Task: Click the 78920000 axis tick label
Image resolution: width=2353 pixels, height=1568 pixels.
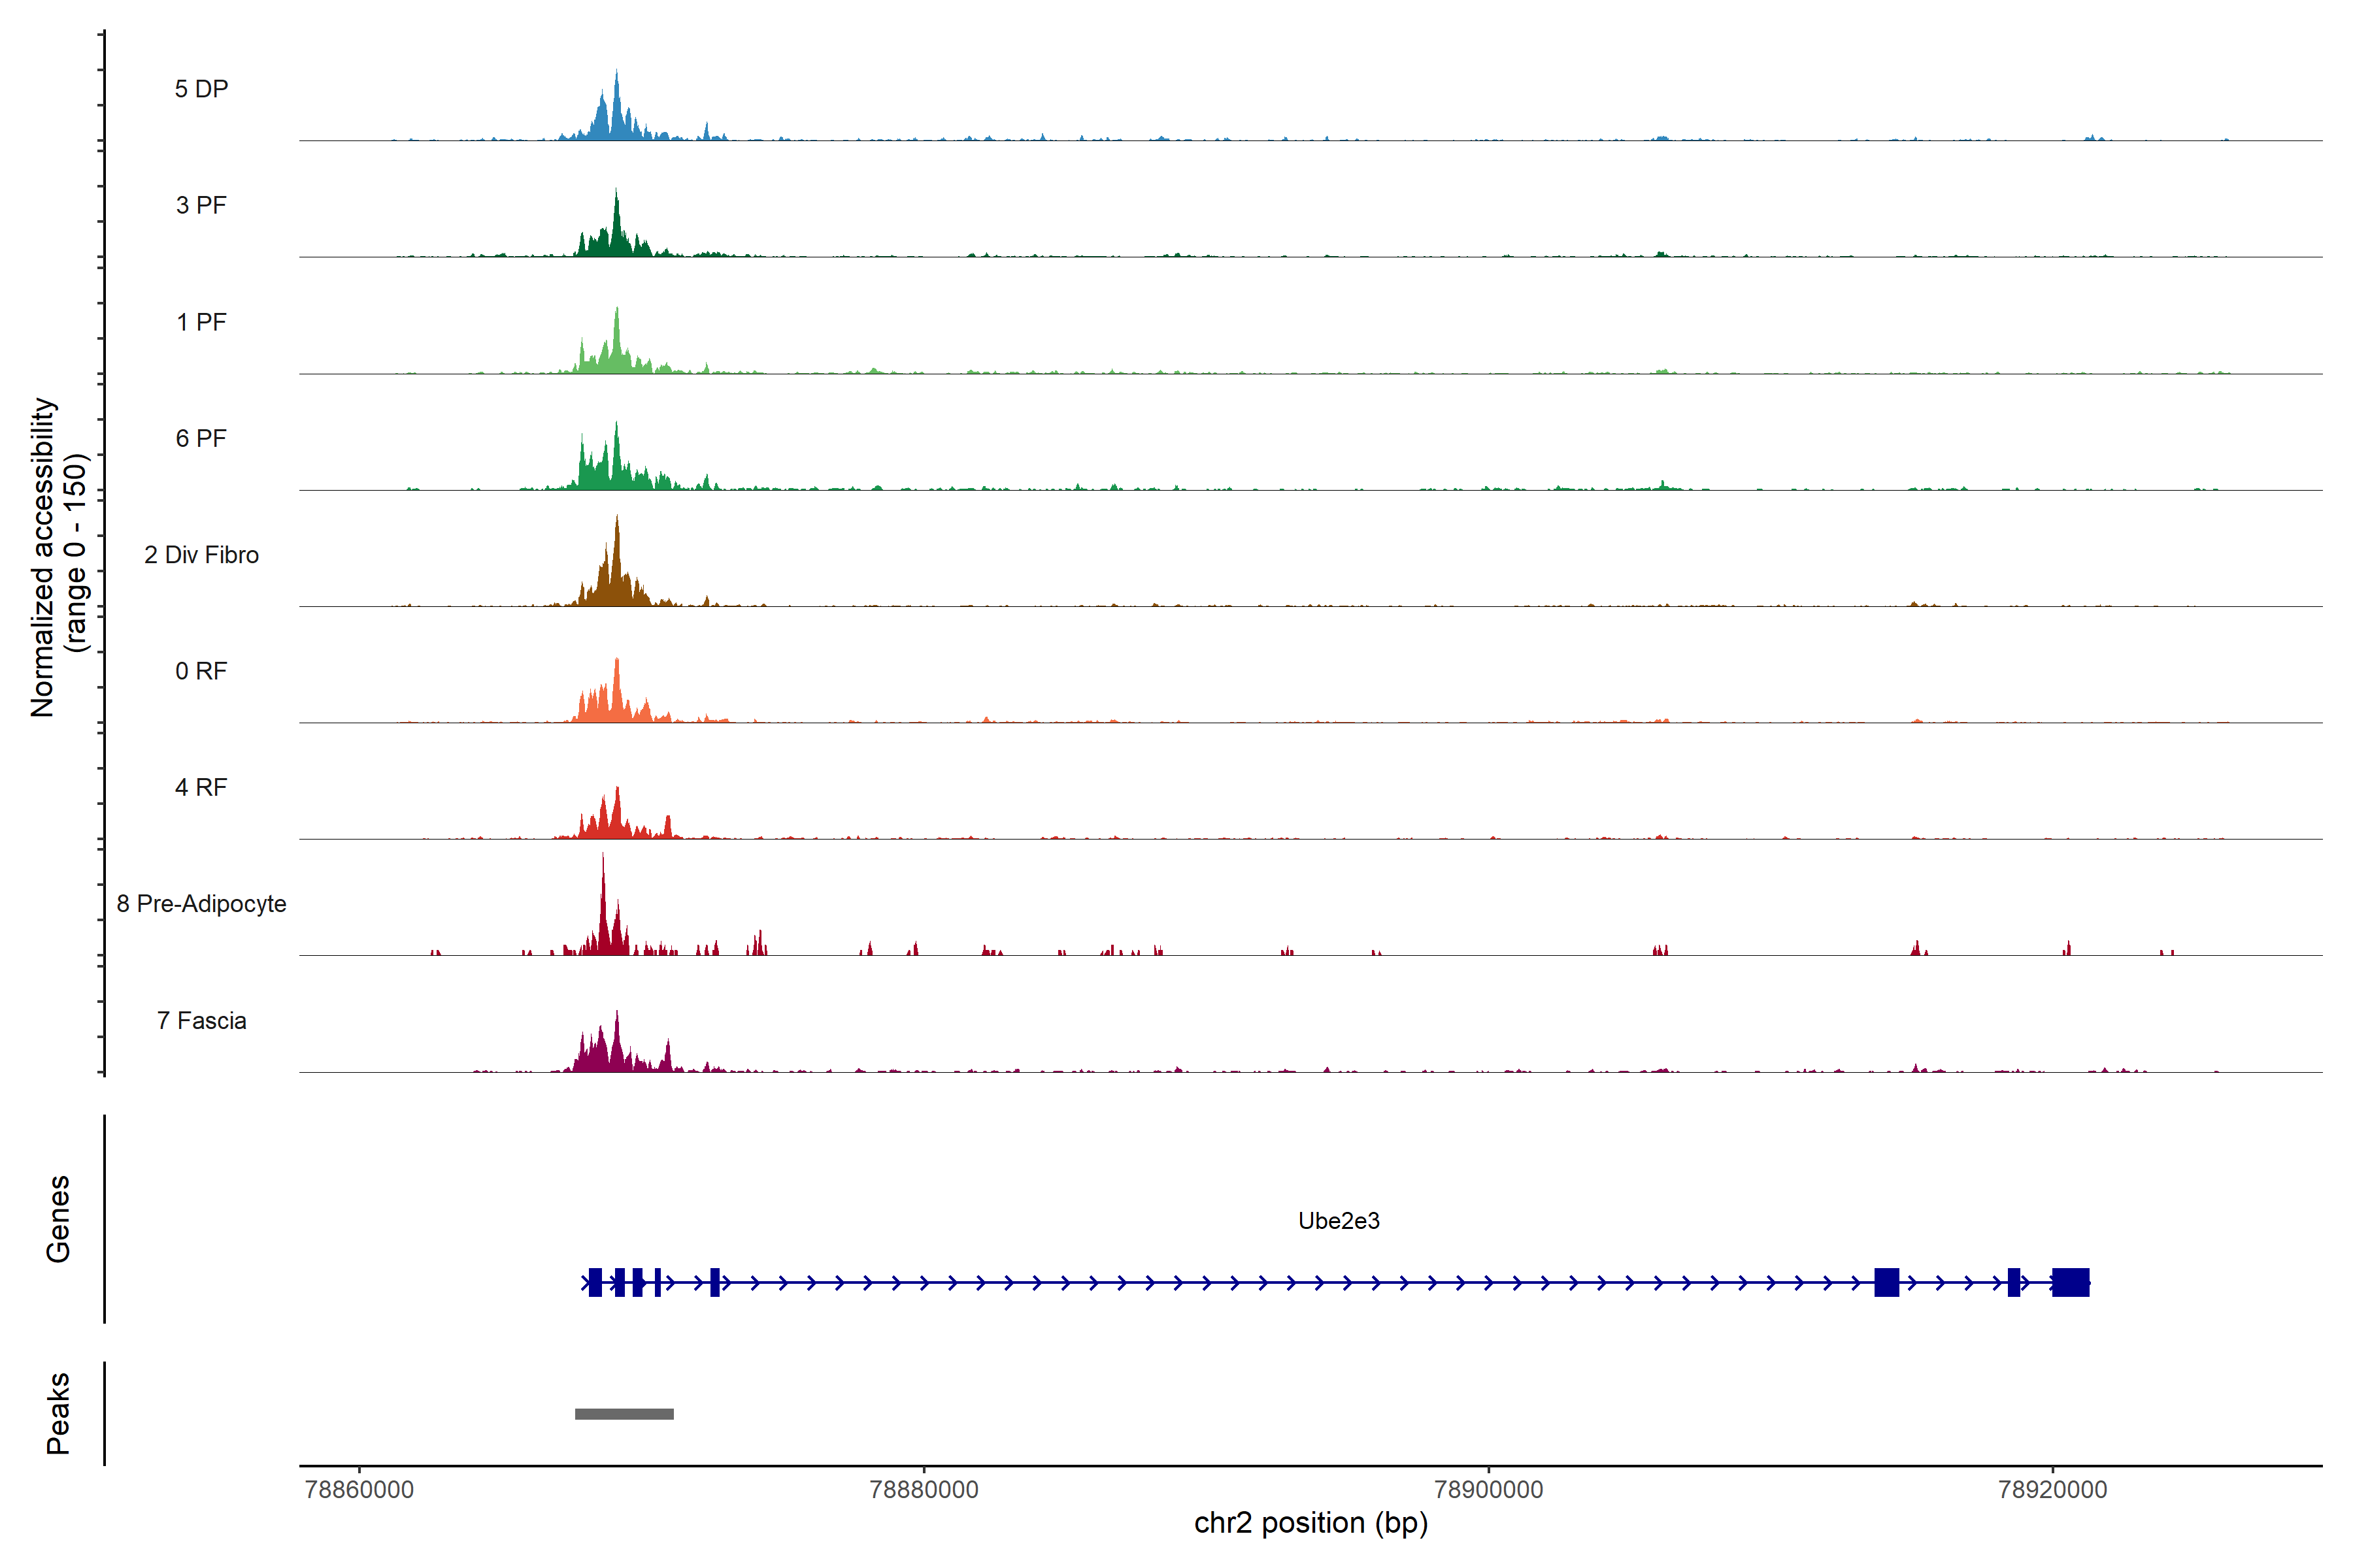Action: click(2053, 1489)
